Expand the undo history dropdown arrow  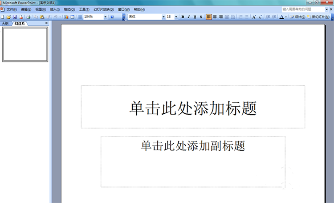[x=60, y=17]
